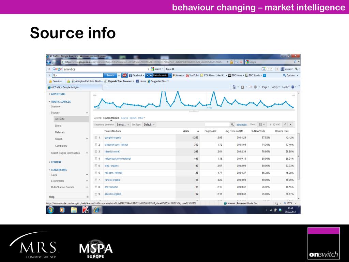Image resolution: width=349 pixels, height=262 pixels.
Task: Click the padlock security icon in address bar
Action: pyautogui.click(x=231, y=62)
